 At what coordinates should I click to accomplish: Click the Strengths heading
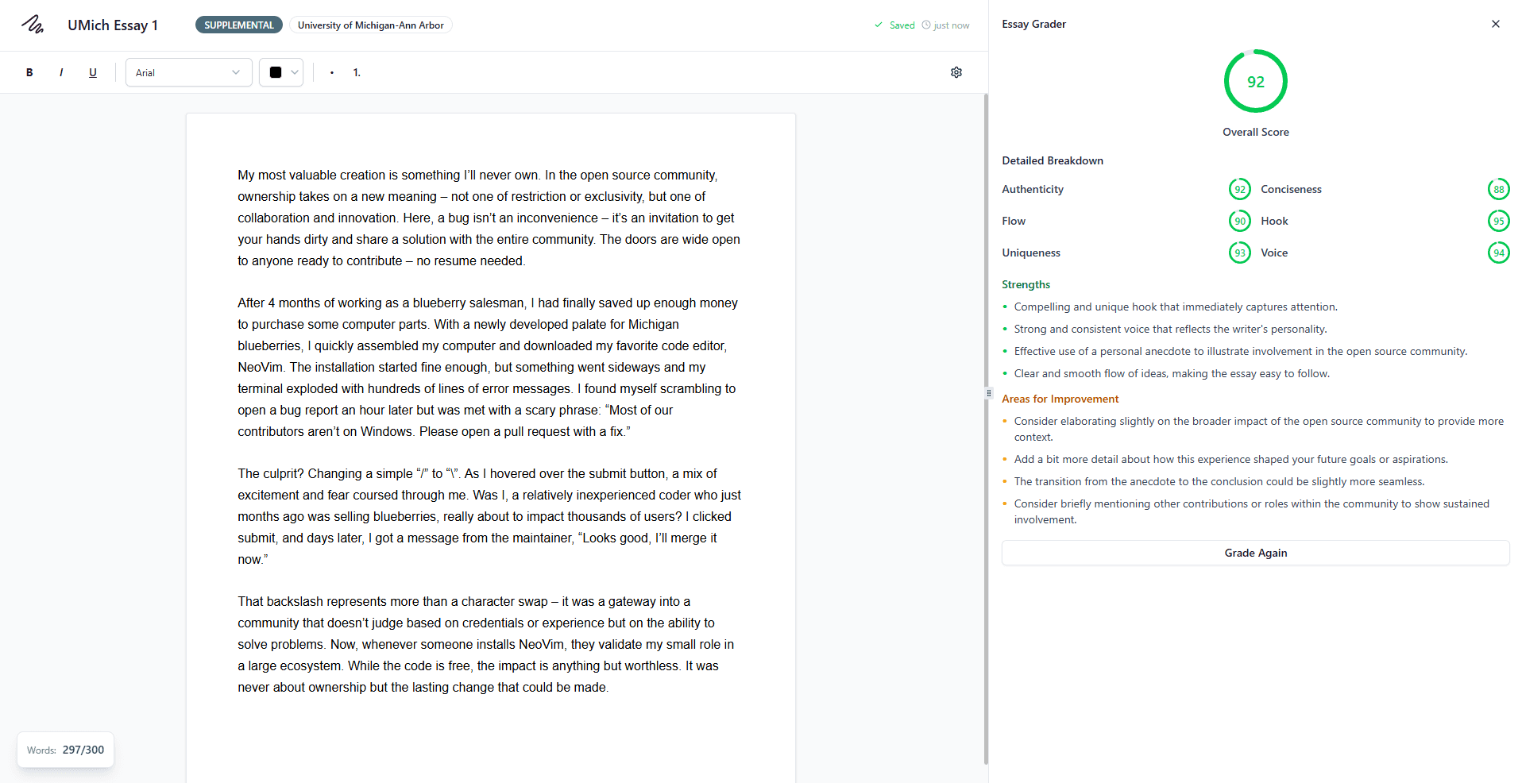click(1026, 284)
